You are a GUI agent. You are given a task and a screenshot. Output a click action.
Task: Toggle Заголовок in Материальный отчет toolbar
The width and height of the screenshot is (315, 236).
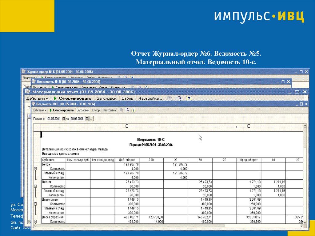[x=106, y=98]
